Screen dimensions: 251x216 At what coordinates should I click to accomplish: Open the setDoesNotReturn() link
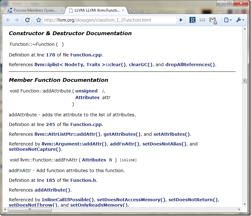pyautogui.click(x=193, y=200)
